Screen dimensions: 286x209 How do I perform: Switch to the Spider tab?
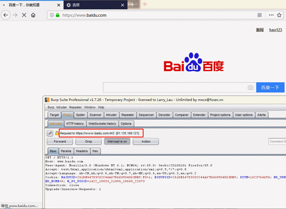[x=81, y=115]
